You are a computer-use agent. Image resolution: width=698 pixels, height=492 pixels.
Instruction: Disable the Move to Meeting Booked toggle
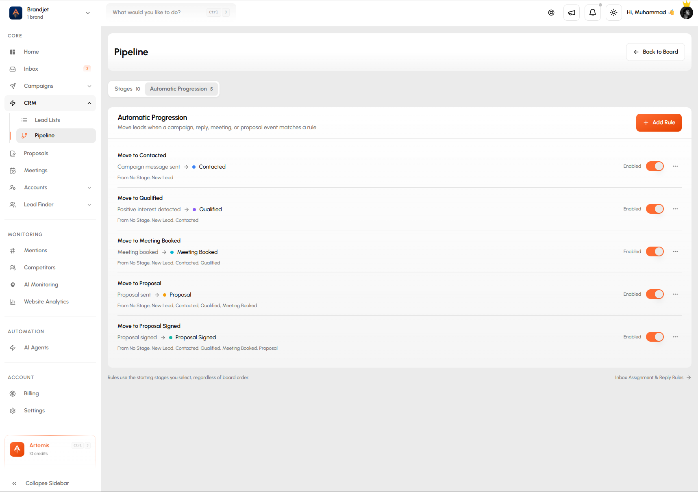point(655,251)
